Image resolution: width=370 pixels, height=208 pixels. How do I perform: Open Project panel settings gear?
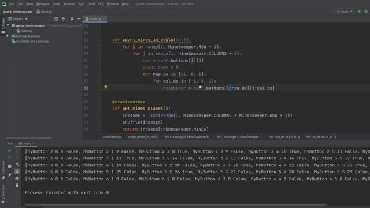[x=72, y=19]
